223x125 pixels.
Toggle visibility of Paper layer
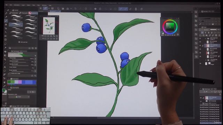(200, 64)
